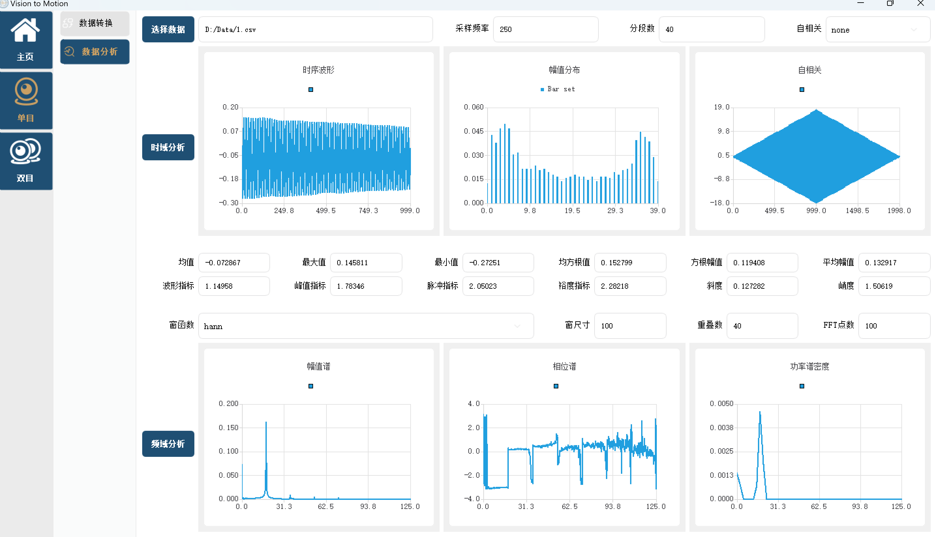The height and width of the screenshot is (537, 935).
Task: Click the phase spectrum (相位谱) legend marker
Action: coord(556,386)
